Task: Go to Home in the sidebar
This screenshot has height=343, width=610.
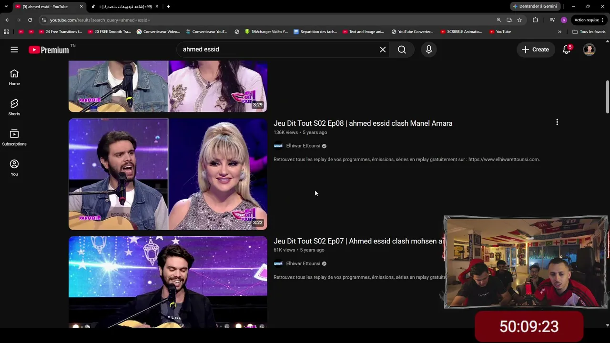Action: pos(14,77)
